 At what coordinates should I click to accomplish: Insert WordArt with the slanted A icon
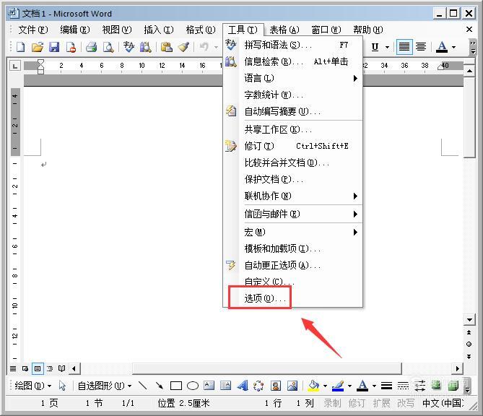point(243,386)
